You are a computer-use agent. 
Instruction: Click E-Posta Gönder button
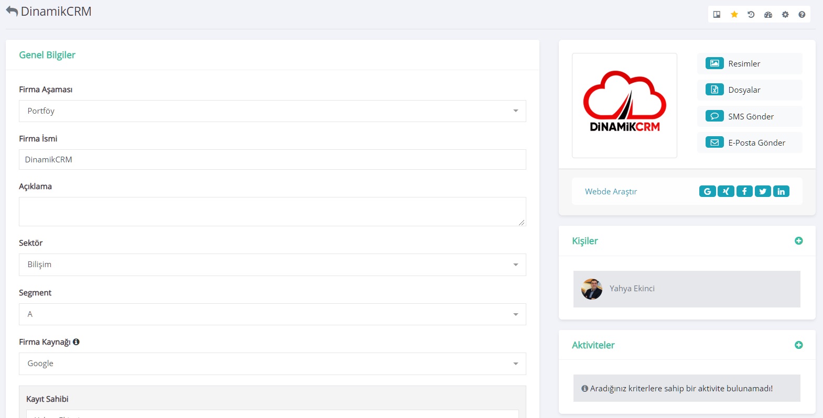point(750,142)
